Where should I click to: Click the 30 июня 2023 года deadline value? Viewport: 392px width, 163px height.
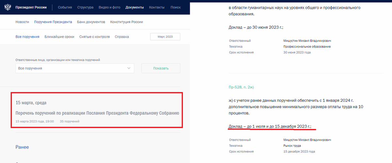pyautogui.click(x=297, y=52)
